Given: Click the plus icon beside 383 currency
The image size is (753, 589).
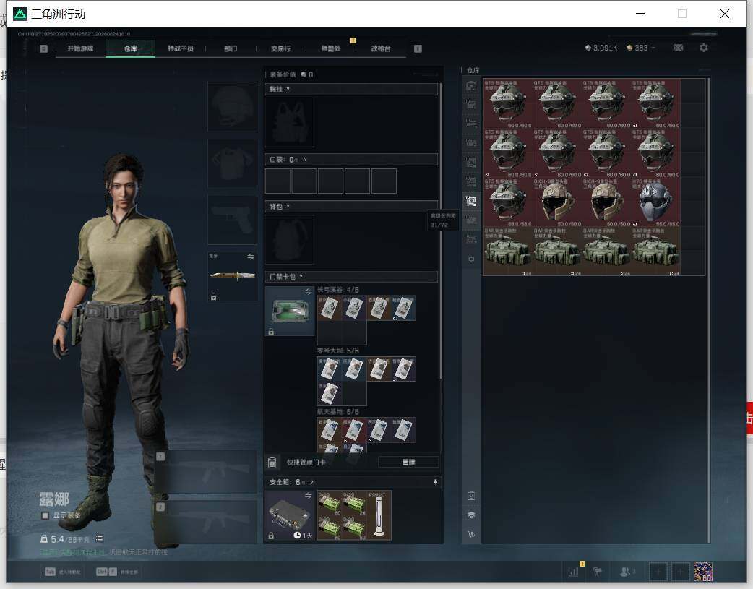Looking at the screenshot, I should [x=653, y=48].
